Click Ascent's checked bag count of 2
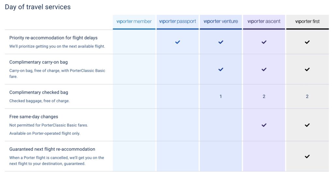 [x=264, y=96]
